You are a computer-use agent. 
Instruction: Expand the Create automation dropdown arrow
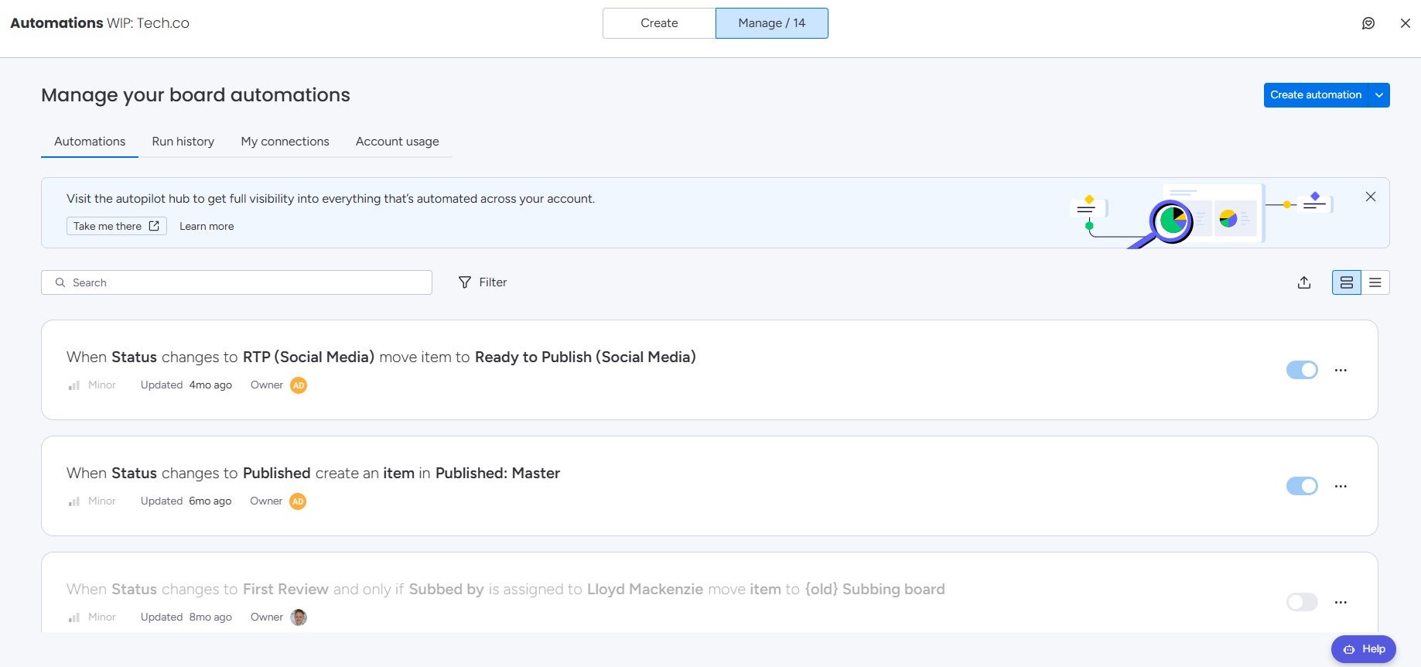point(1378,95)
